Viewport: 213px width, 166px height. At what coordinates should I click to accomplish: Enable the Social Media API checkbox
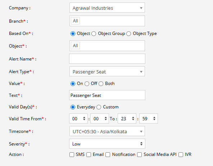click(x=139, y=154)
